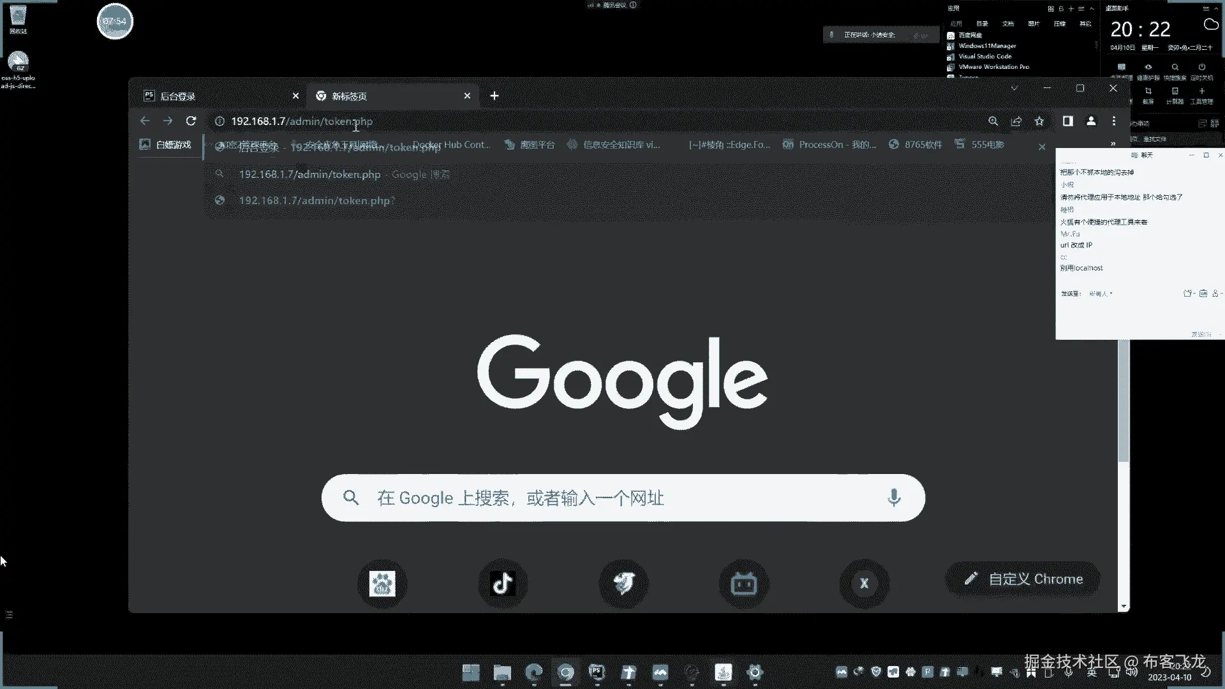This screenshot has height=689, width=1225.
Task: Click the zoom magnifier icon in address bar
Action: [x=993, y=121]
